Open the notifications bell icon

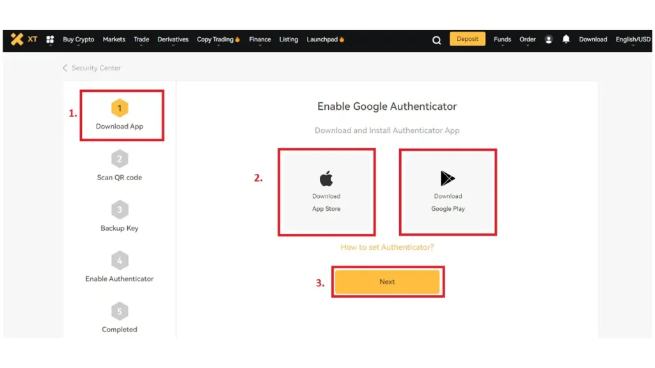click(566, 39)
